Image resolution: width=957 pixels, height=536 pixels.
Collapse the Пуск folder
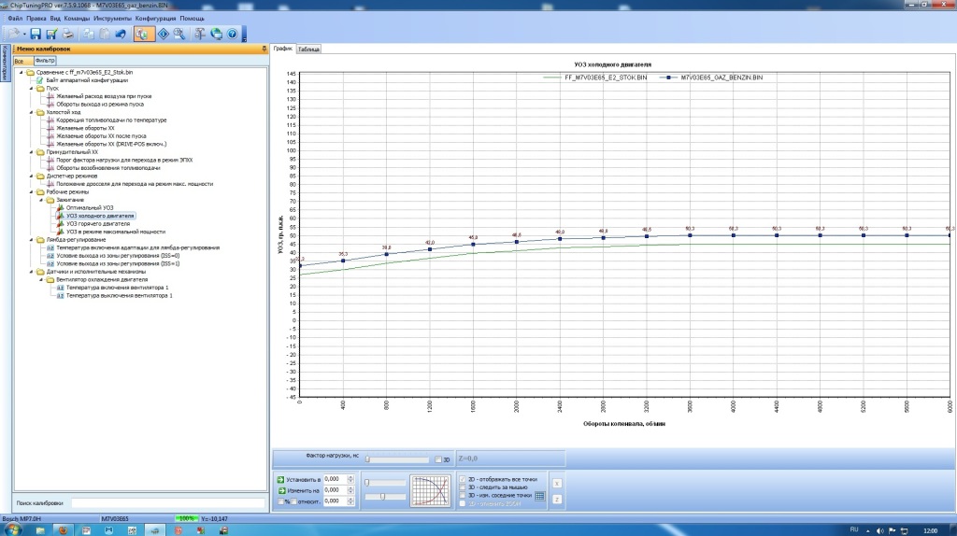tap(32, 88)
